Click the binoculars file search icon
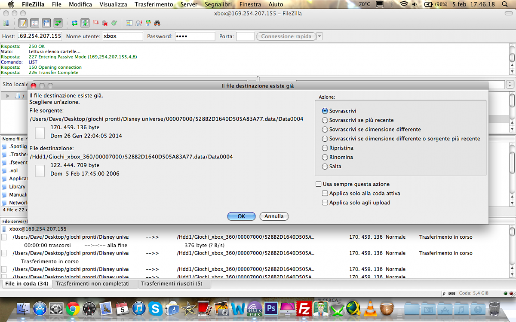This screenshot has height=322, width=516. [x=157, y=23]
